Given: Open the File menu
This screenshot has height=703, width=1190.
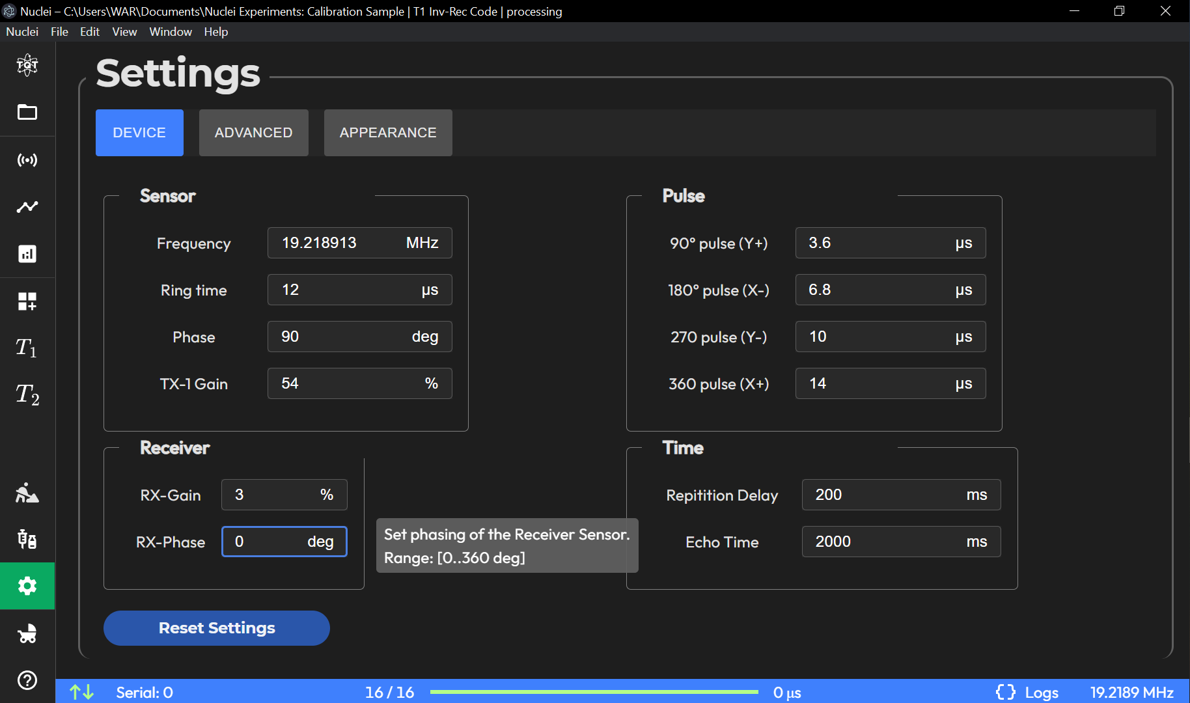Looking at the screenshot, I should (59, 32).
